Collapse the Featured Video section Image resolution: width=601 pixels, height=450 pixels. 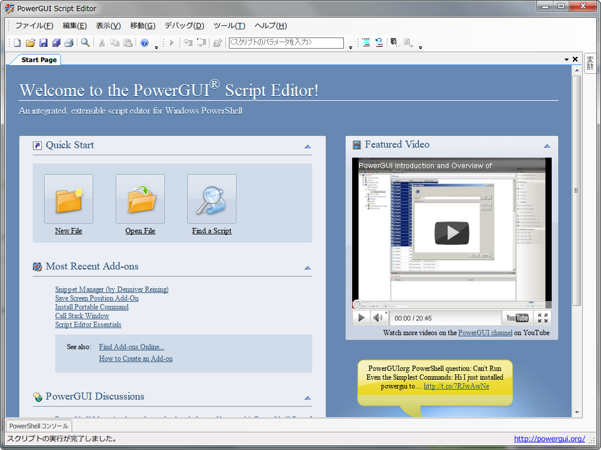click(547, 146)
